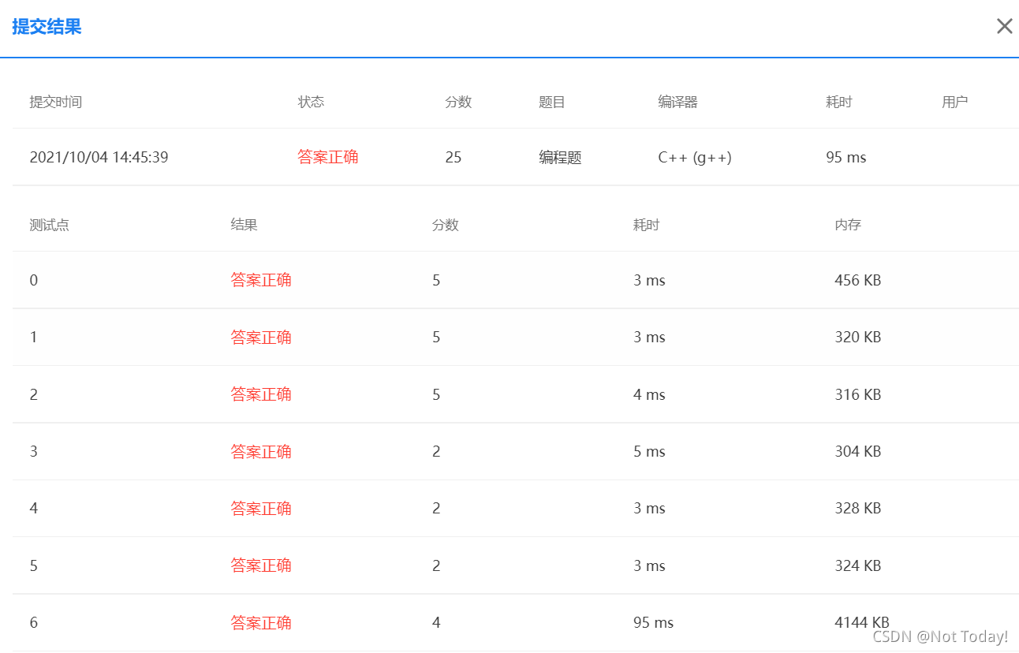Click the 答案正确 result of test point 6
Viewport: 1019px width, 653px height.
coord(261,622)
